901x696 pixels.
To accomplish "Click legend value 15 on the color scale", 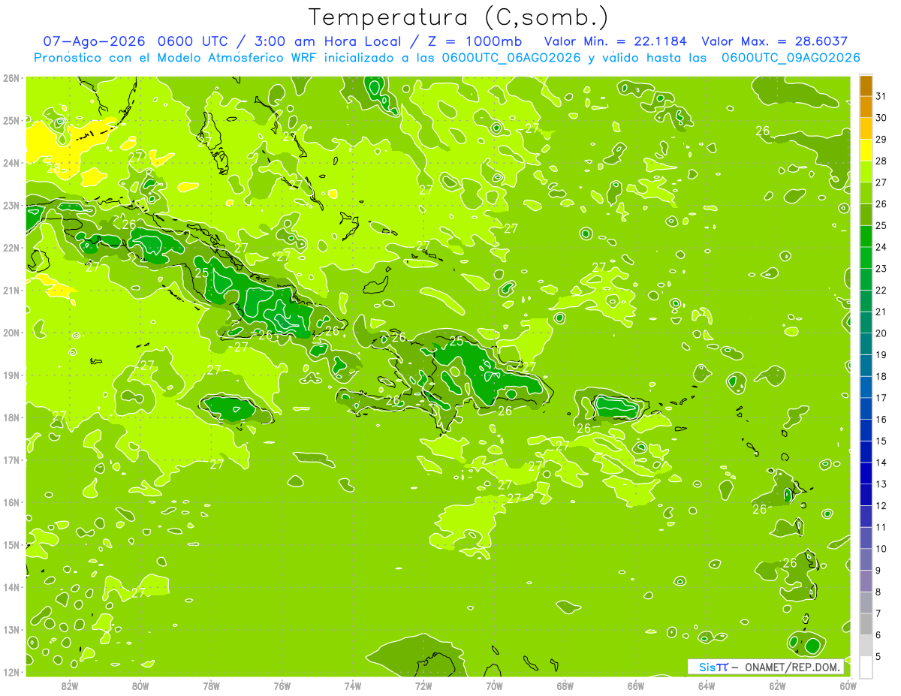I will (x=881, y=441).
